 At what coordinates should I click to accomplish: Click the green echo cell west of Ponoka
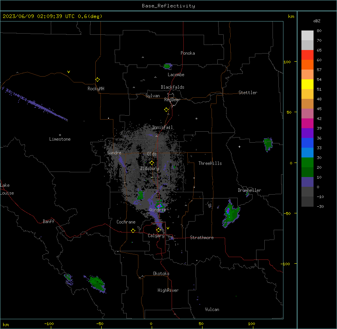(x=167, y=66)
